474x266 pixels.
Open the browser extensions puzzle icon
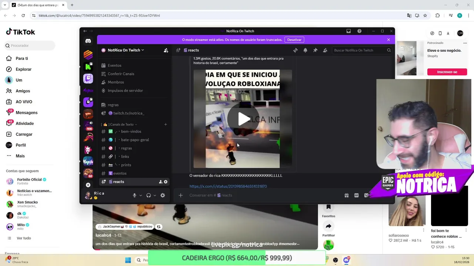coord(437,16)
